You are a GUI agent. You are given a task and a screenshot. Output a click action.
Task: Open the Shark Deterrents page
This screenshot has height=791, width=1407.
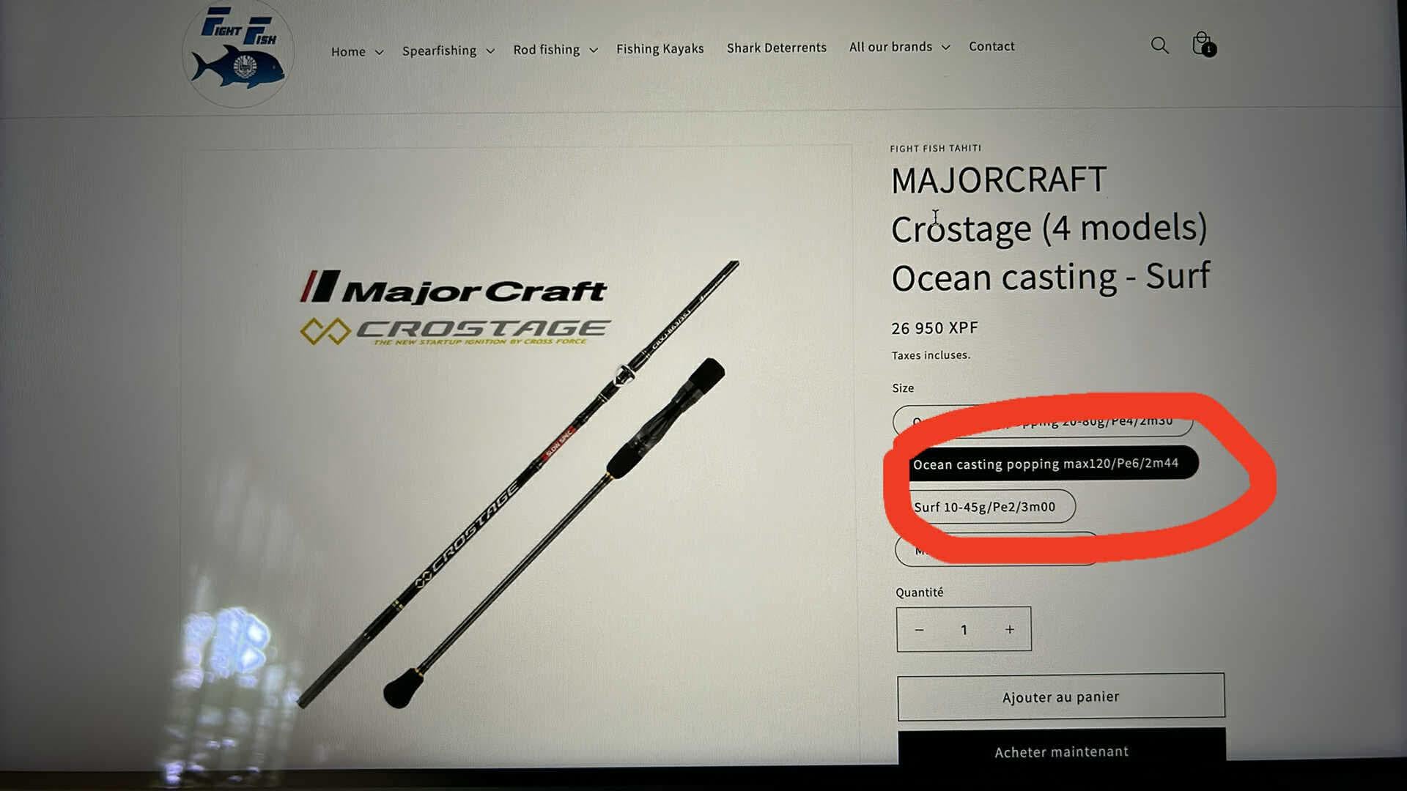tap(776, 48)
